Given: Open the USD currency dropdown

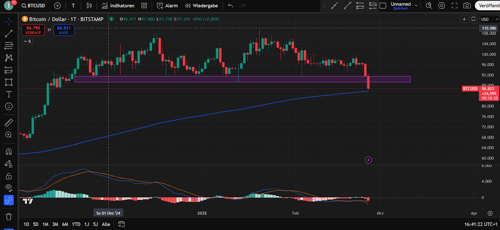Looking at the screenshot, I should tap(490, 19).
